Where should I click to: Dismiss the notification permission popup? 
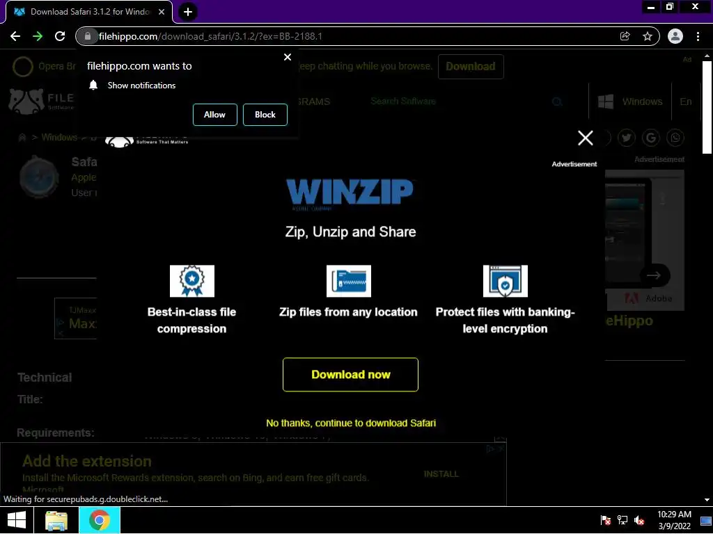[x=288, y=57]
